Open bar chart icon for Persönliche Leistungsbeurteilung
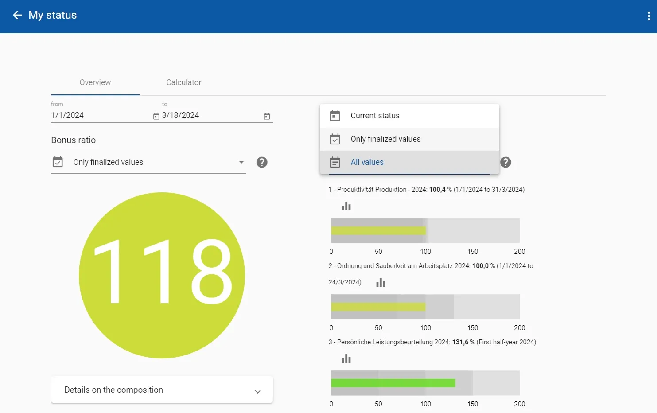 pos(346,359)
